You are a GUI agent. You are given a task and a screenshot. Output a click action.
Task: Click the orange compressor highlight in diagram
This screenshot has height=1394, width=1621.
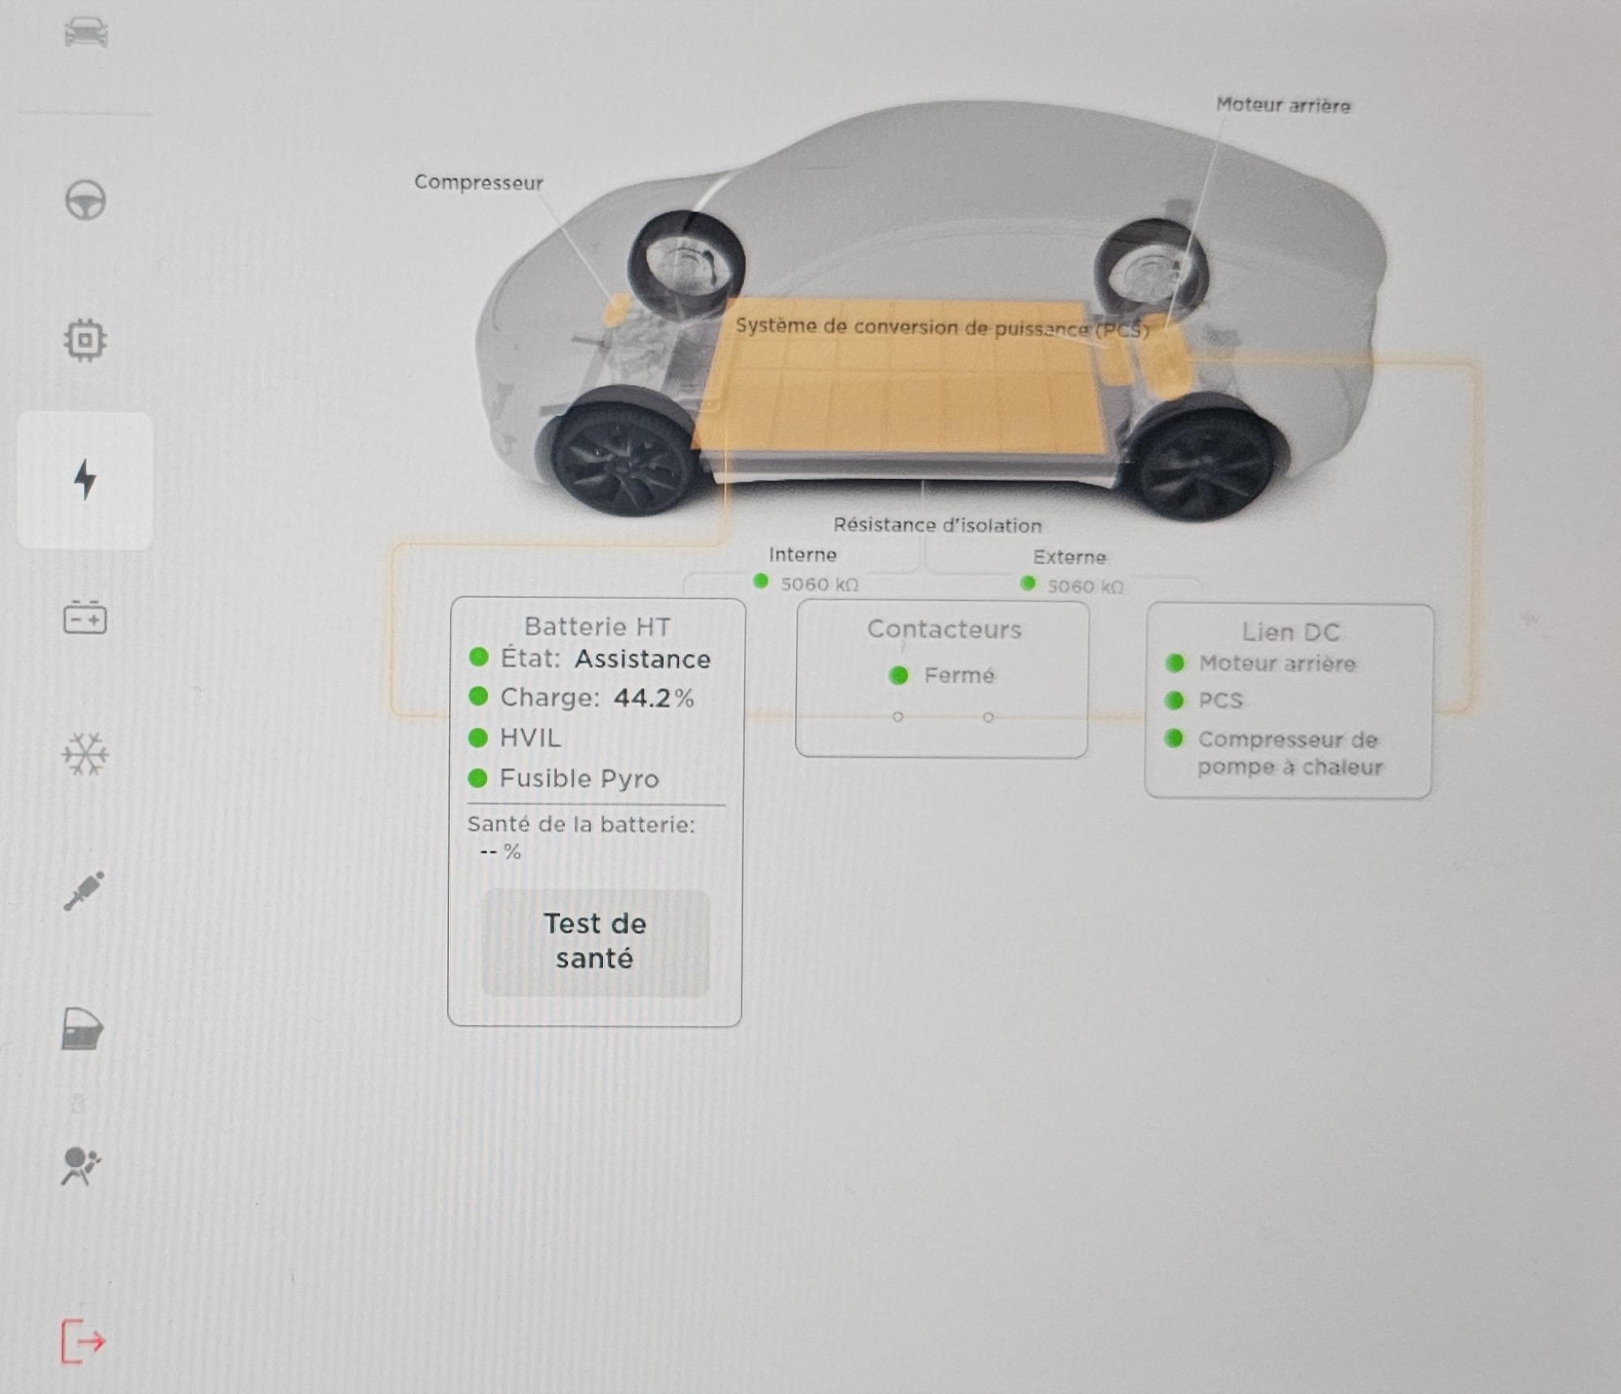[x=618, y=309]
